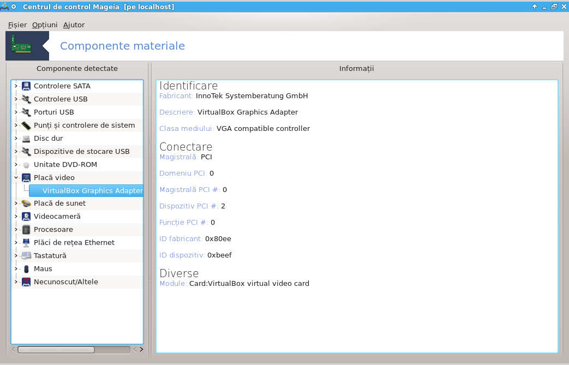Viewport: 569px width, 365px height.
Task: Expand the Porturi USB node
Action: tap(16, 112)
